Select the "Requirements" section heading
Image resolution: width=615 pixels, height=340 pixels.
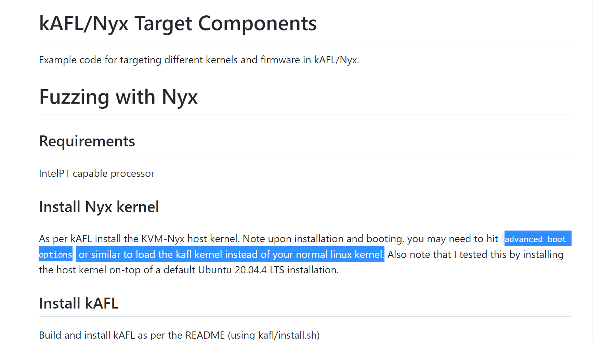pyautogui.click(x=87, y=141)
